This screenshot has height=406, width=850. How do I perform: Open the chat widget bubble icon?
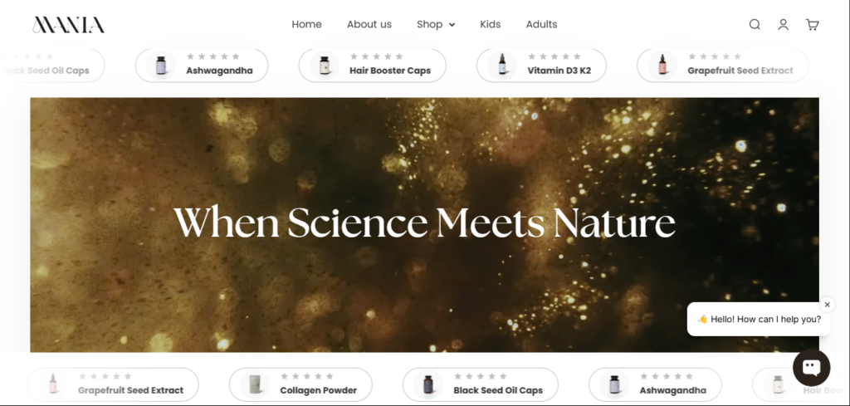(812, 368)
